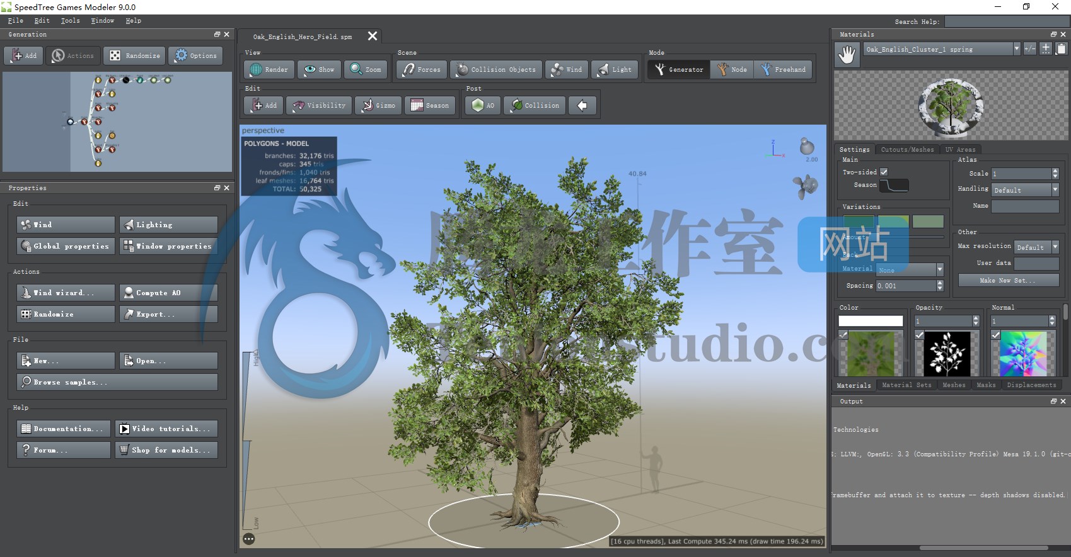This screenshot has width=1071, height=557.
Task: Open the Show view options
Action: (319, 70)
